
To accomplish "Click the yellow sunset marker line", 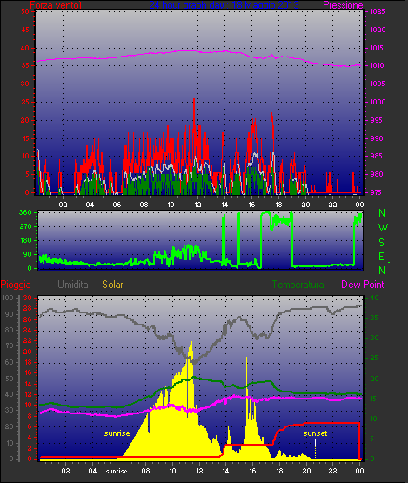I will click(315, 448).
